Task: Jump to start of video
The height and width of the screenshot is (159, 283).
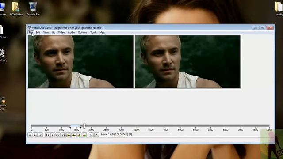Action: click(47, 135)
